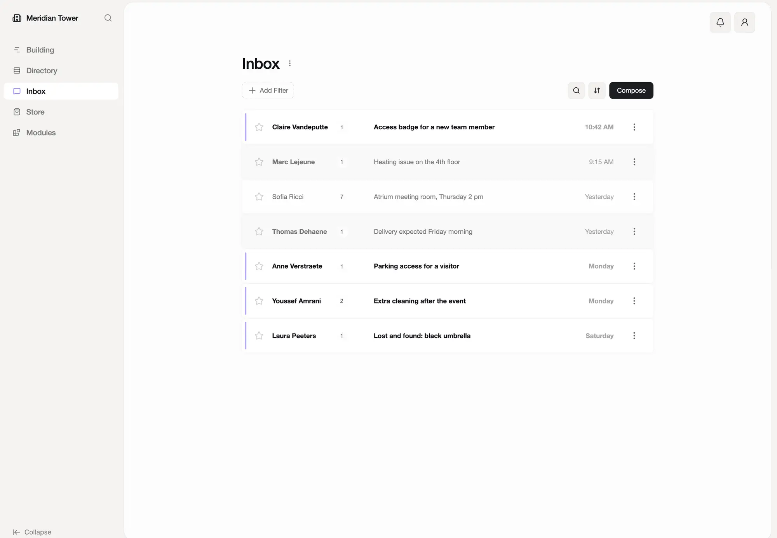Star the Laura Peeters message
Screen dimensions: 777x538
(x=259, y=336)
